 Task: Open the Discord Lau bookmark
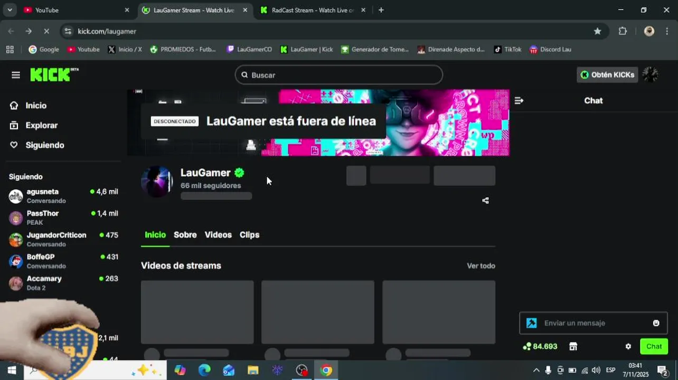(x=550, y=49)
